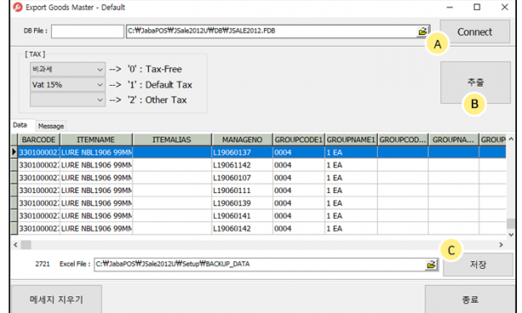Click the MANAGENO column header
Image resolution: width=522 pixels, height=313 pixels.
tap(242, 140)
